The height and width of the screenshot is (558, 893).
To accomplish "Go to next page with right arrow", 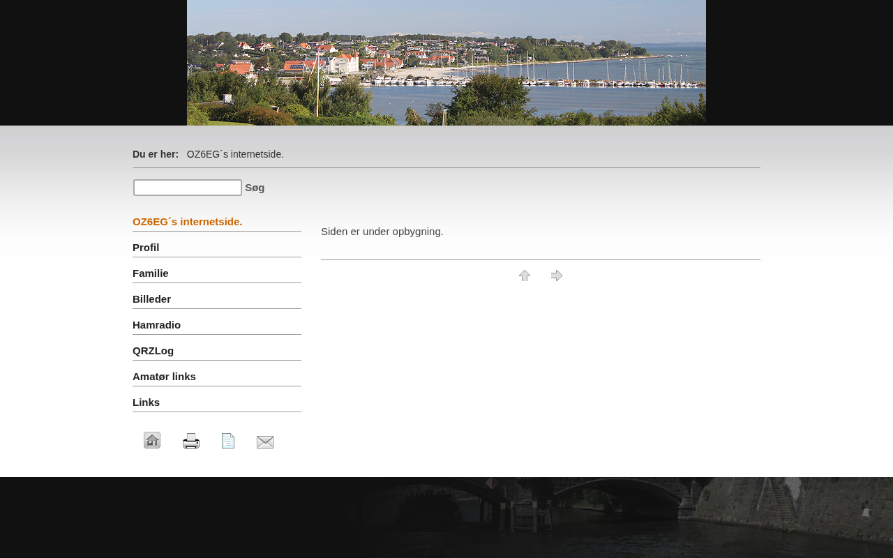I will click(x=557, y=276).
